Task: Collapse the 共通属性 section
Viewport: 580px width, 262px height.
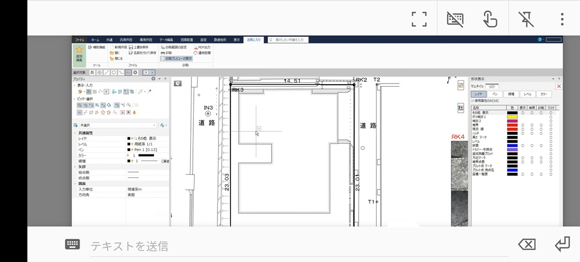Action: [74, 133]
